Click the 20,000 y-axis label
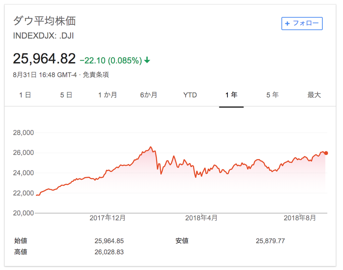 tap(23, 213)
